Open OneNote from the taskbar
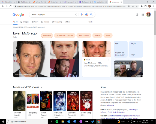Image resolution: width=156 pixels, height=124 pixels. 81,122
